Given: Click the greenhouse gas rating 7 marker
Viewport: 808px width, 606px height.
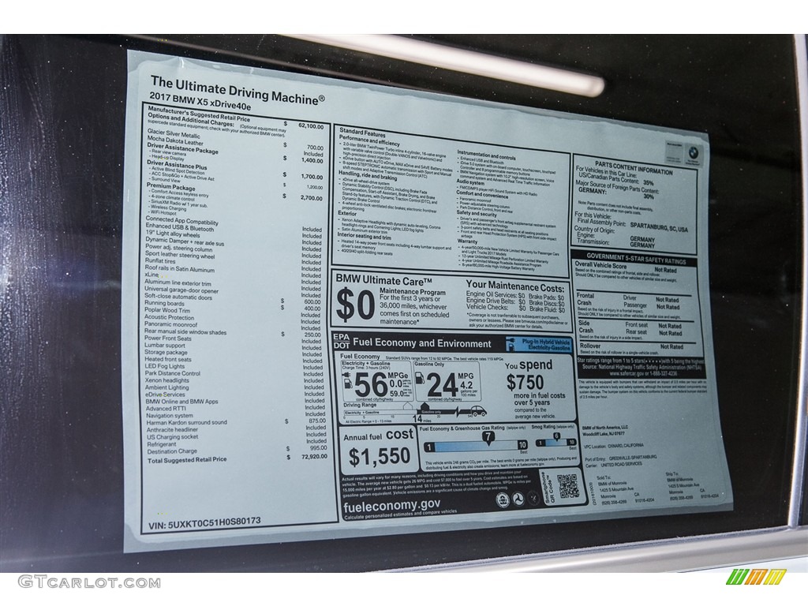Looking at the screenshot, I should tap(488, 437).
